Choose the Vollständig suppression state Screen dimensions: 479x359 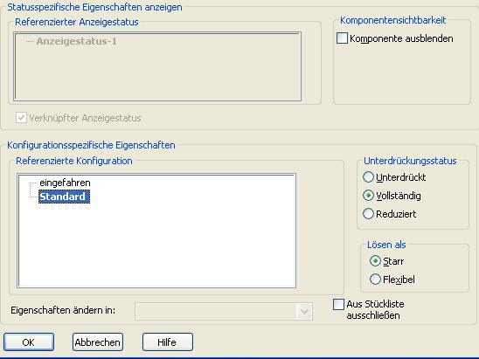tap(368, 196)
